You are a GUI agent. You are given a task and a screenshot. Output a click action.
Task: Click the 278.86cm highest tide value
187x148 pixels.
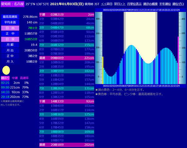[x=30, y=17]
